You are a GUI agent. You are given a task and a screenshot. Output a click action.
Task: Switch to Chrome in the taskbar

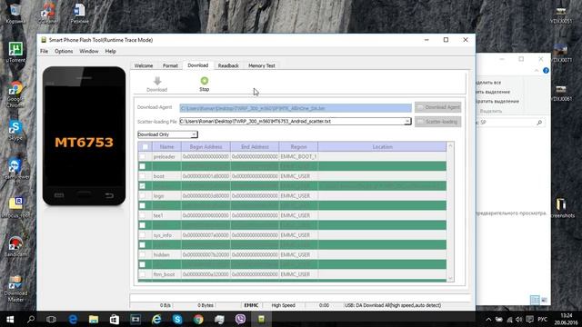[198, 319]
